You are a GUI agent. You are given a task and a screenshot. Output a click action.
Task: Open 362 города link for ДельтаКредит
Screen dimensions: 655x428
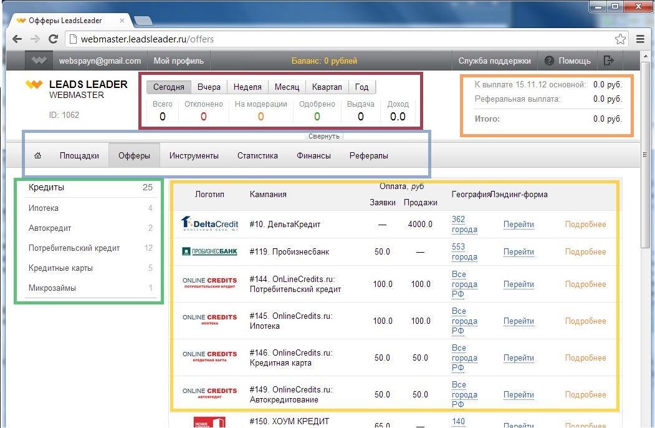coord(464,224)
